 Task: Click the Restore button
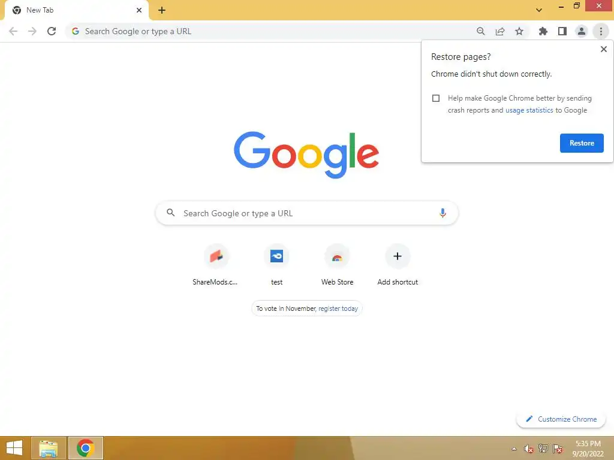coord(582,143)
